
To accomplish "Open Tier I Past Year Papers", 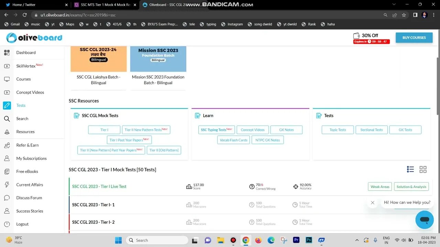I will [129, 140].
